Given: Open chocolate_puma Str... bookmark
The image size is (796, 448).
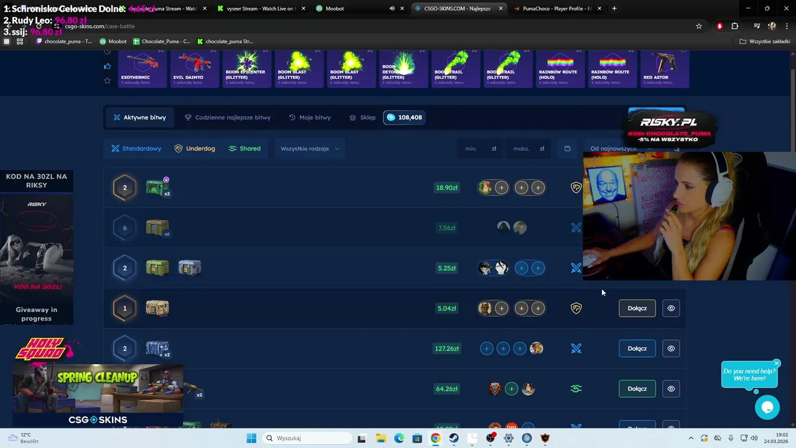Looking at the screenshot, I should point(224,42).
